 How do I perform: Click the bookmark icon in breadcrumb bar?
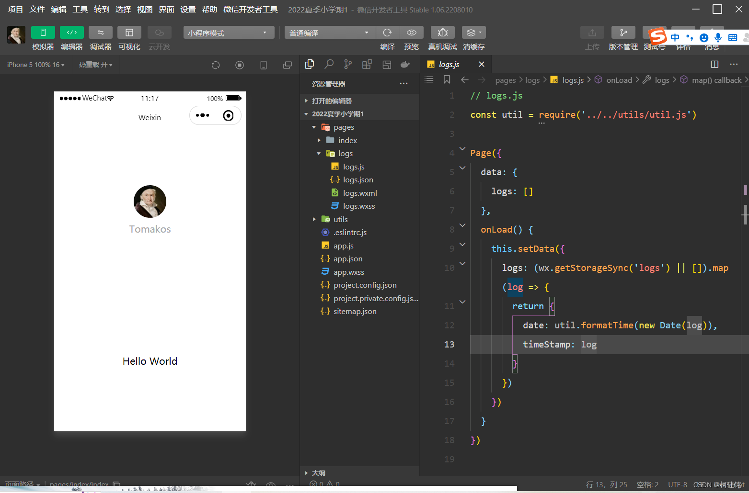pyautogui.click(x=447, y=79)
